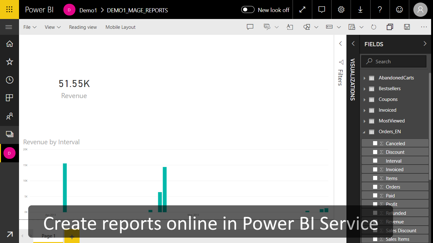Collapse the Orders_EN table
The image size is (433, 243).
click(365, 132)
